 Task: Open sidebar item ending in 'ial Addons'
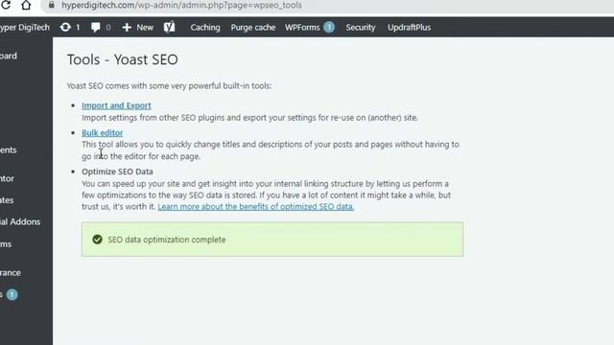(x=20, y=221)
